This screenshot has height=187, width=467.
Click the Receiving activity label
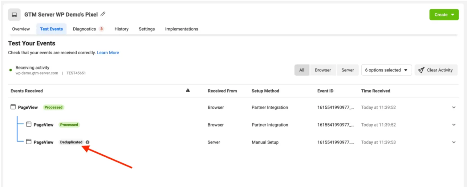pyautogui.click(x=32, y=68)
